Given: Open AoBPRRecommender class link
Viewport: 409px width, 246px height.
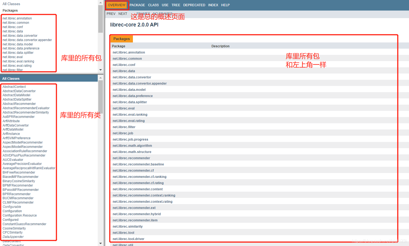Looking at the screenshot, I should [x=19, y=117].
